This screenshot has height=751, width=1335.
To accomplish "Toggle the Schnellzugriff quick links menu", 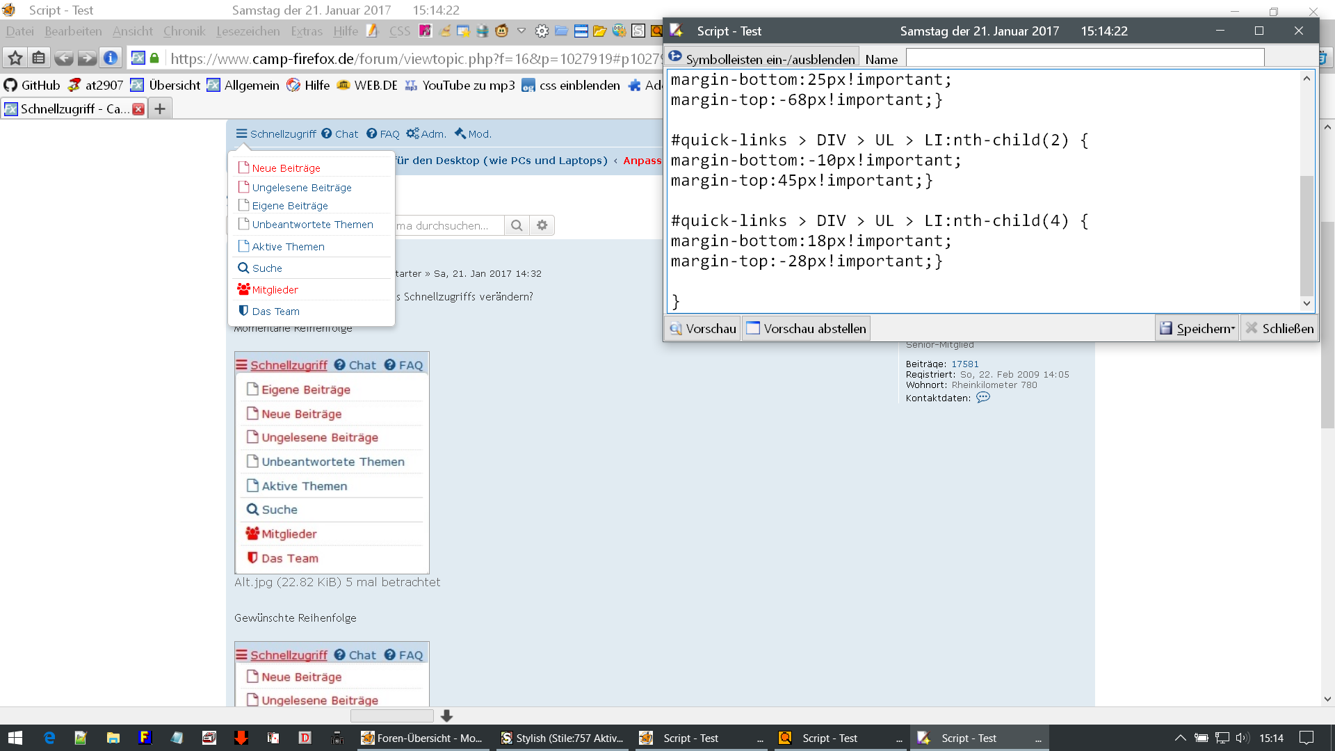I will tap(276, 134).
